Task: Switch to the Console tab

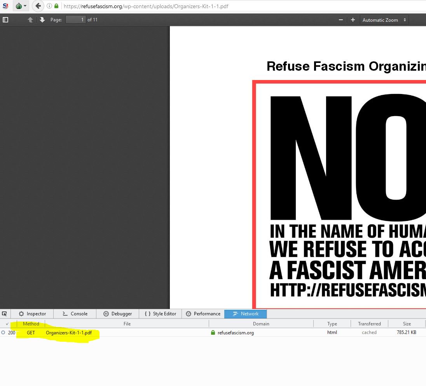Action: (75, 314)
